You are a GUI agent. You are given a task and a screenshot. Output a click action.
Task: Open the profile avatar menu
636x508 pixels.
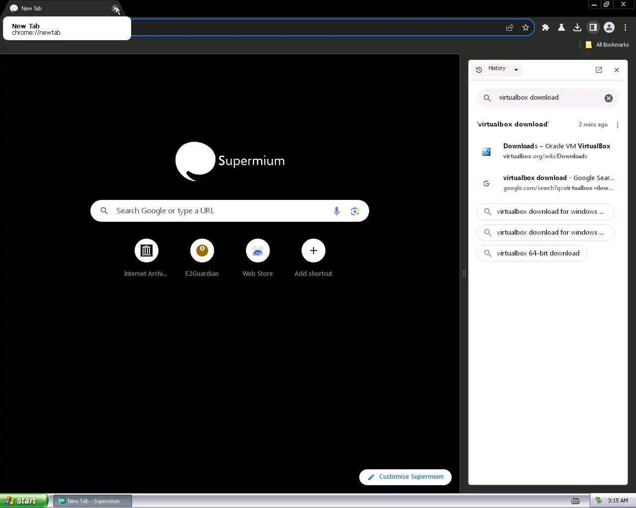tap(609, 28)
